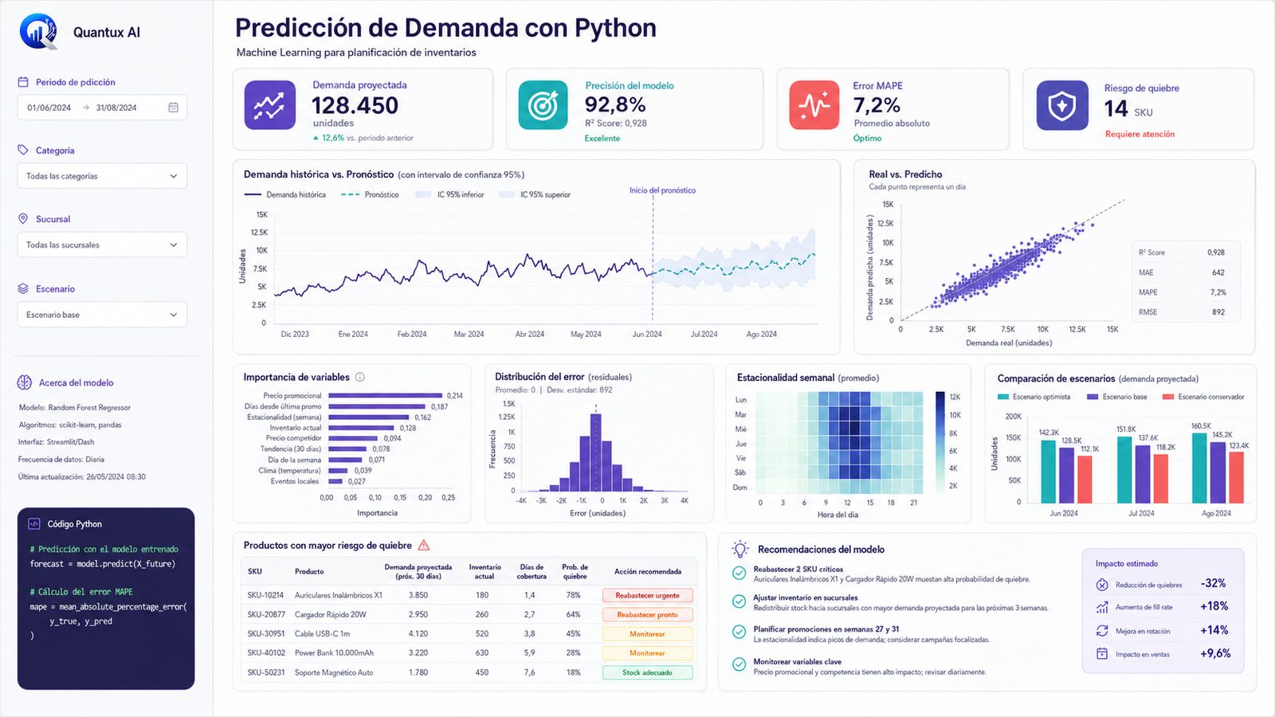The height and width of the screenshot is (717, 1275).
Task: Click the Precio promocional importance bar
Action: (x=385, y=395)
